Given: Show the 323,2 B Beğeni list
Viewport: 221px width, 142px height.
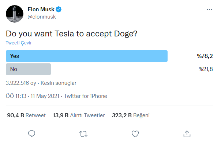Looking at the screenshot, I should coord(131,115).
